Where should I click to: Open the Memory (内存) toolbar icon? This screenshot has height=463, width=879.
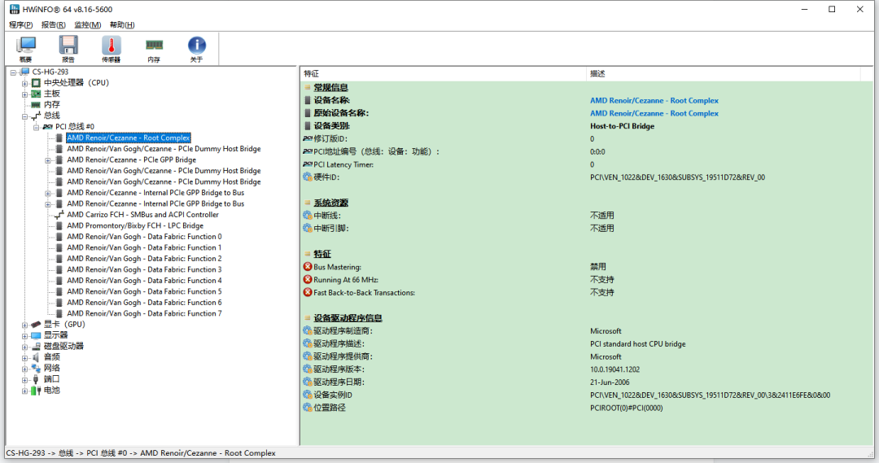coord(154,49)
